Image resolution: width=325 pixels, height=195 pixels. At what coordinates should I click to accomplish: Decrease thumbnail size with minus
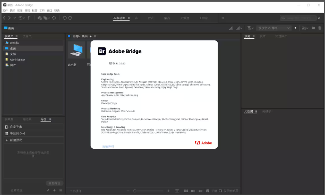coord(128,191)
